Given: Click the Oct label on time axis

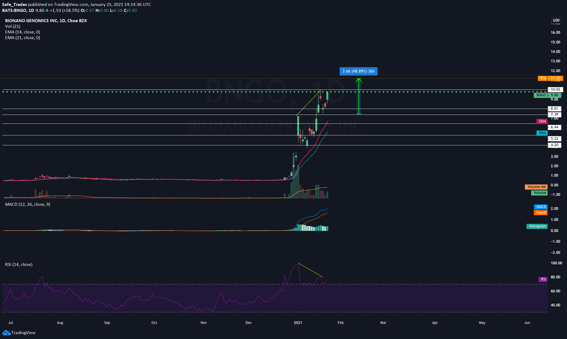Looking at the screenshot, I should pos(154,323).
